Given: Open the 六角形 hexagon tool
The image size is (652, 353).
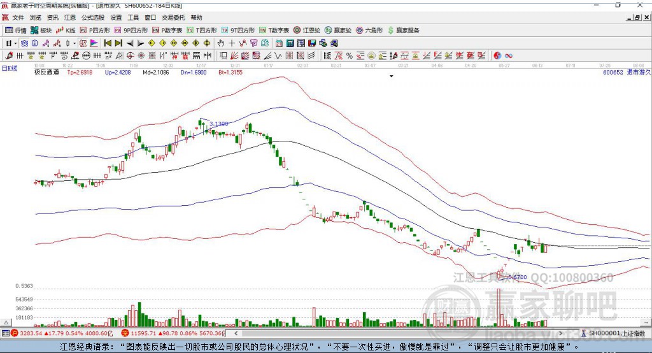Looking at the screenshot, I should click(369, 31).
